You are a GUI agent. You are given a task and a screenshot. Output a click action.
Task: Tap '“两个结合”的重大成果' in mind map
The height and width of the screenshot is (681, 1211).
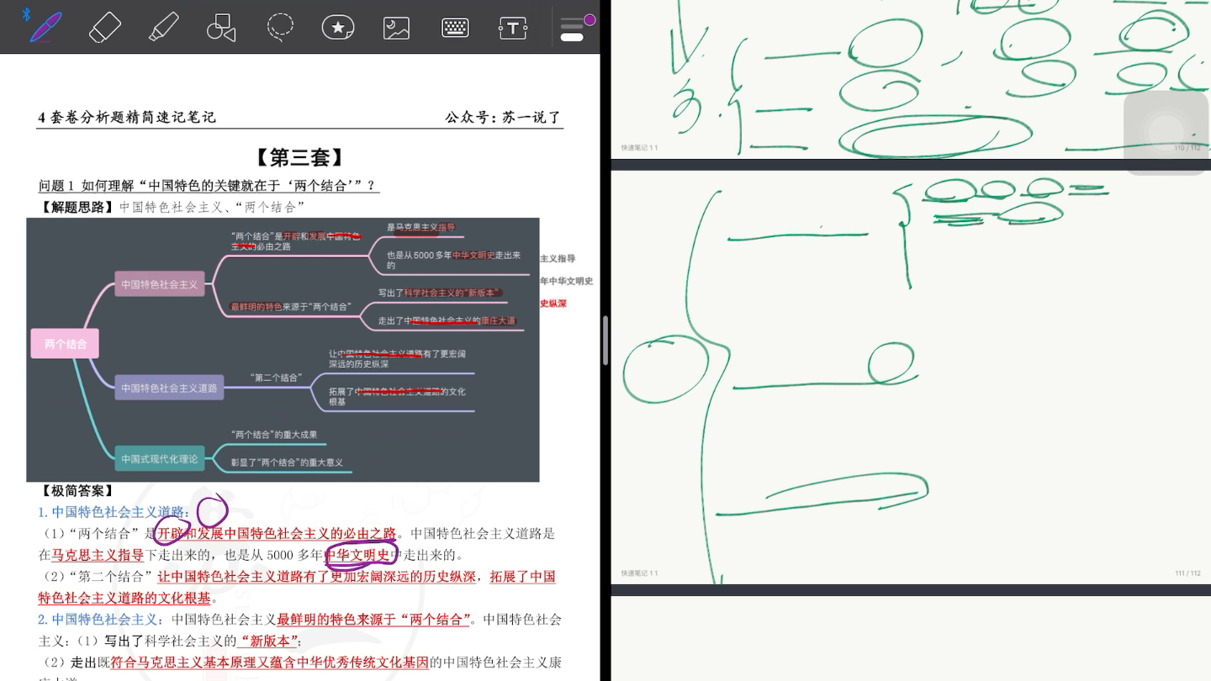click(x=274, y=435)
